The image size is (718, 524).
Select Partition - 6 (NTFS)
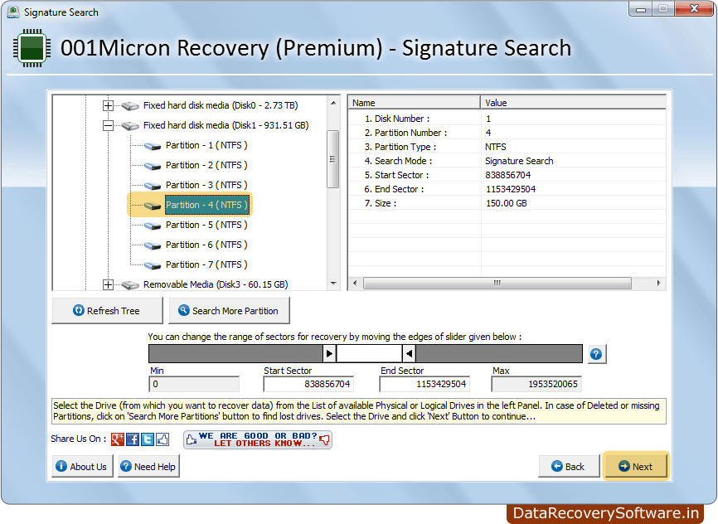point(206,245)
